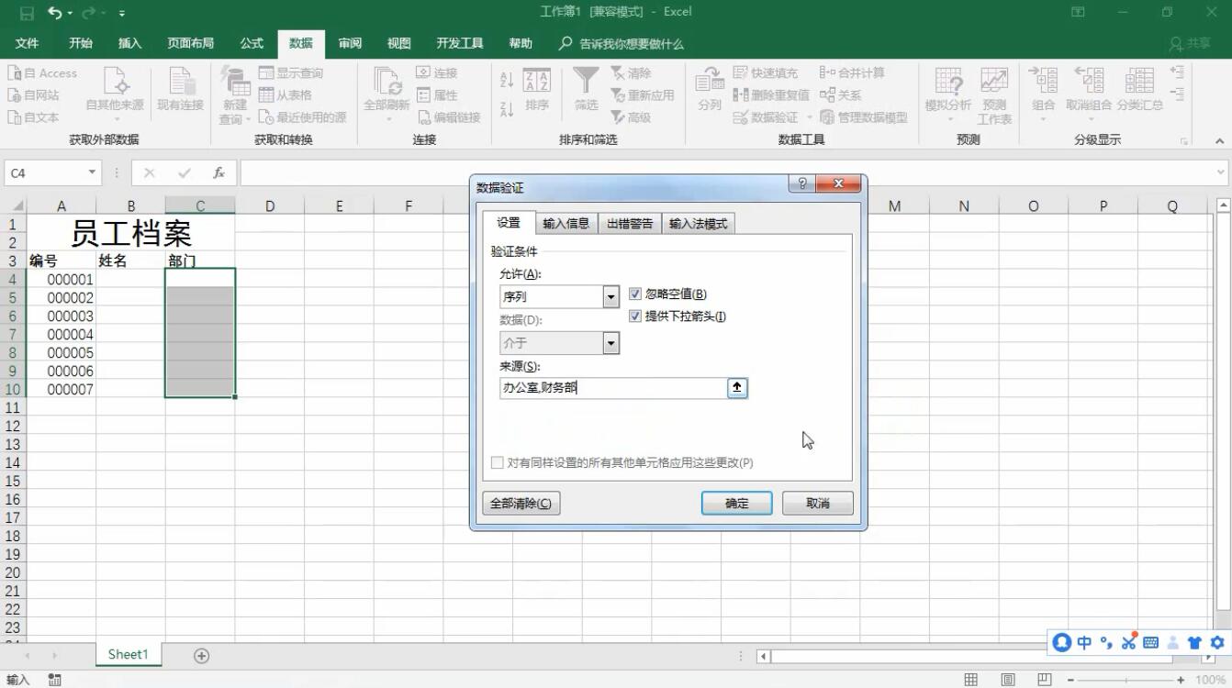Screen dimensions: 1232x688
Task: Switch to the 出错警告 tab
Action: pos(630,223)
